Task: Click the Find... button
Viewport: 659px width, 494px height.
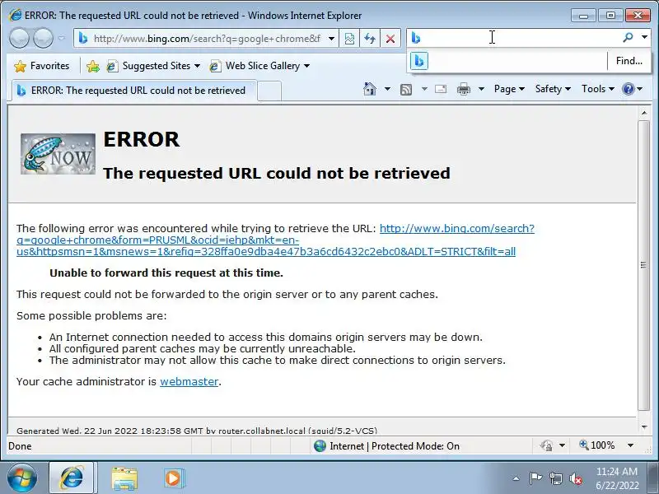Action: (629, 61)
